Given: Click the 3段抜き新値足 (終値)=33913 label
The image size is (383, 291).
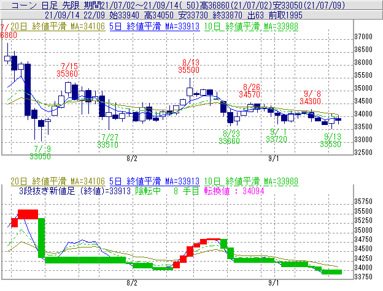Looking at the screenshot, I should [75, 191].
